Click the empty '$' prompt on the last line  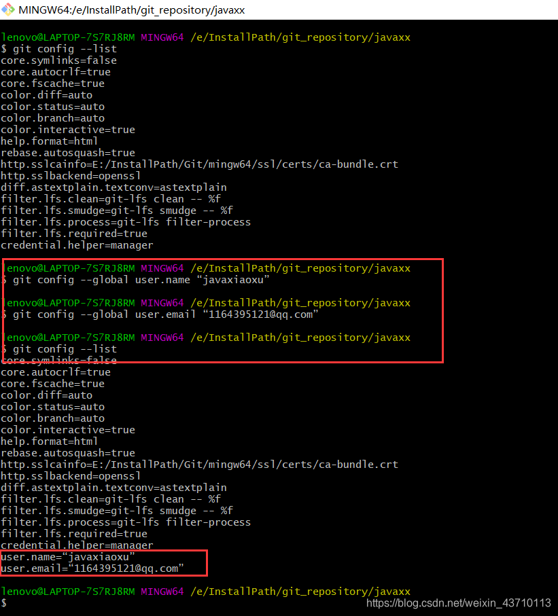(4, 603)
